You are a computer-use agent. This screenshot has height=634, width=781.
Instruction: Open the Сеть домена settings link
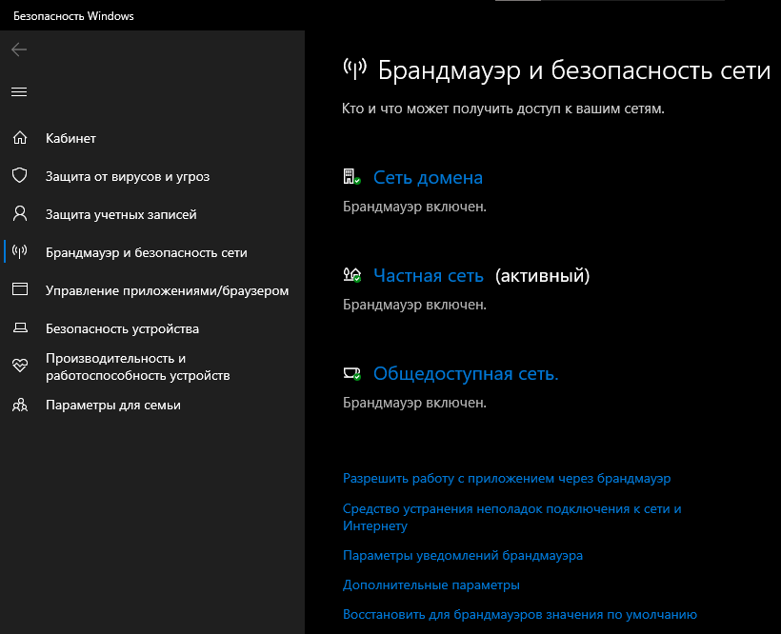coord(428,178)
